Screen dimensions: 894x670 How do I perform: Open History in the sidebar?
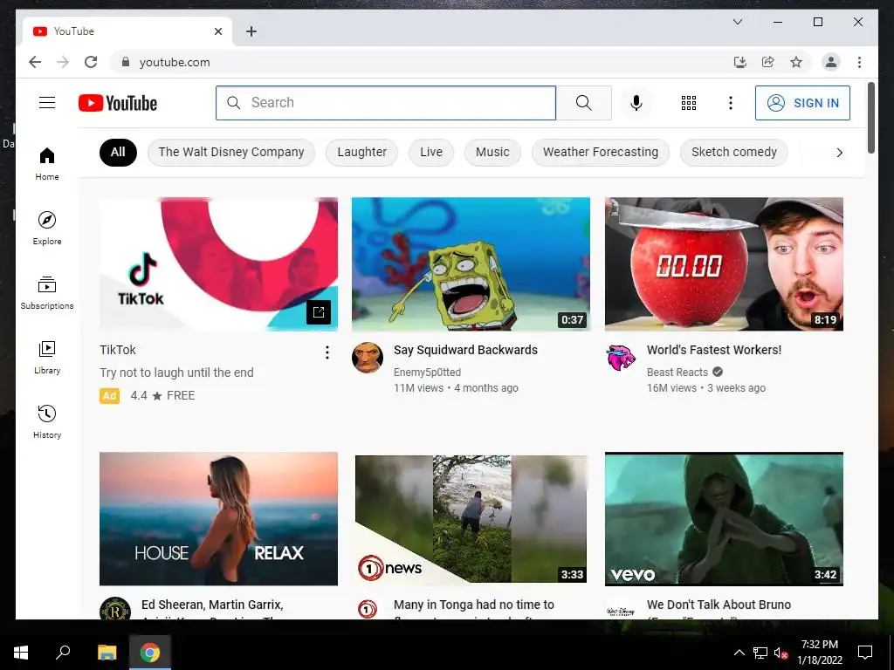pos(47,421)
